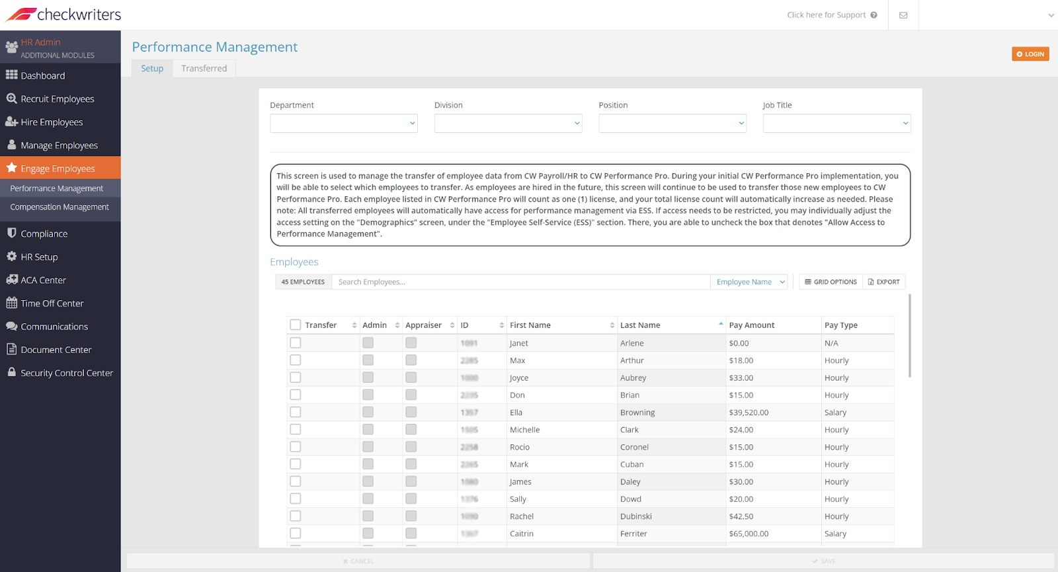Open the Compliance shield menu item

(x=44, y=233)
